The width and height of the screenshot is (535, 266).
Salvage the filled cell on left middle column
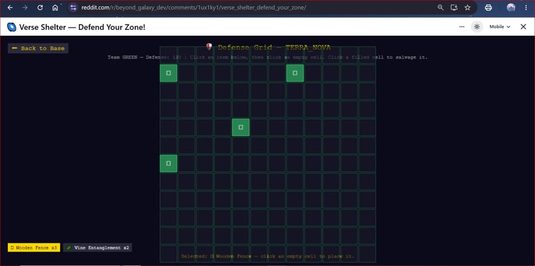pyautogui.click(x=169, y=163)
